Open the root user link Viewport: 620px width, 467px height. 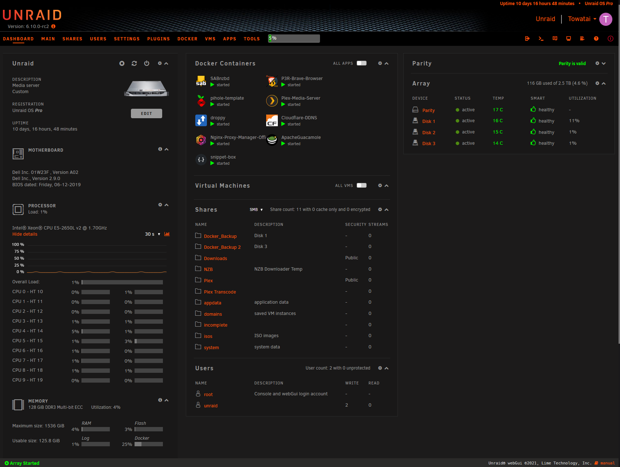(x=208, y=395)
